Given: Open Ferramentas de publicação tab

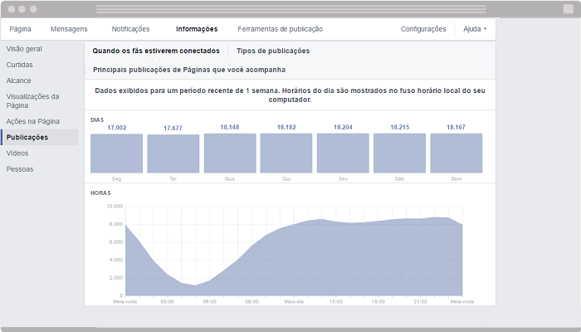Looking at the screenshot, I should (x=281, y=29).
